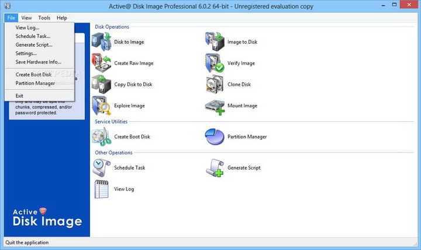Click the Disk to Image icon
This screenshot has height=250, width=421.
point(102,42)
